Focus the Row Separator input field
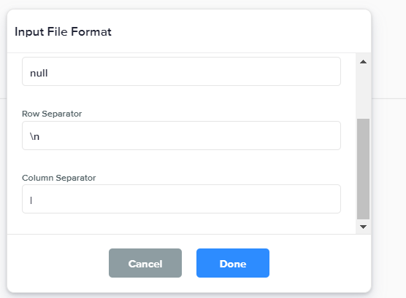This screenshot has width=406, height=298. coord(181,136)
